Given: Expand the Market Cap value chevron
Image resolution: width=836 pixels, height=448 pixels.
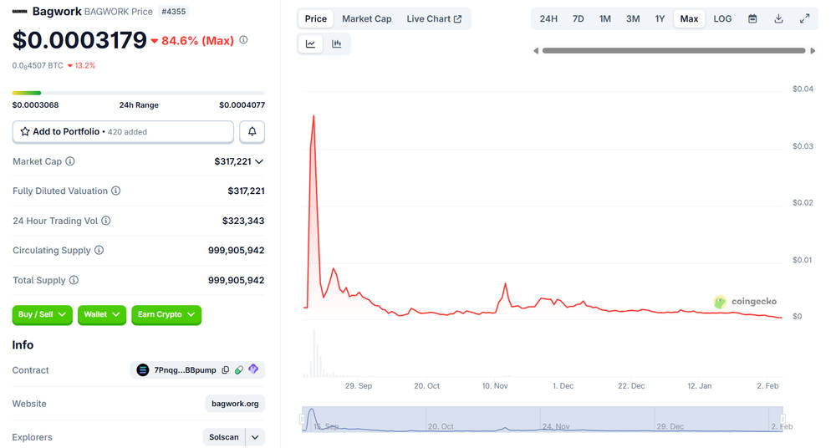Looking at the screenshot, I should (259, 161).
